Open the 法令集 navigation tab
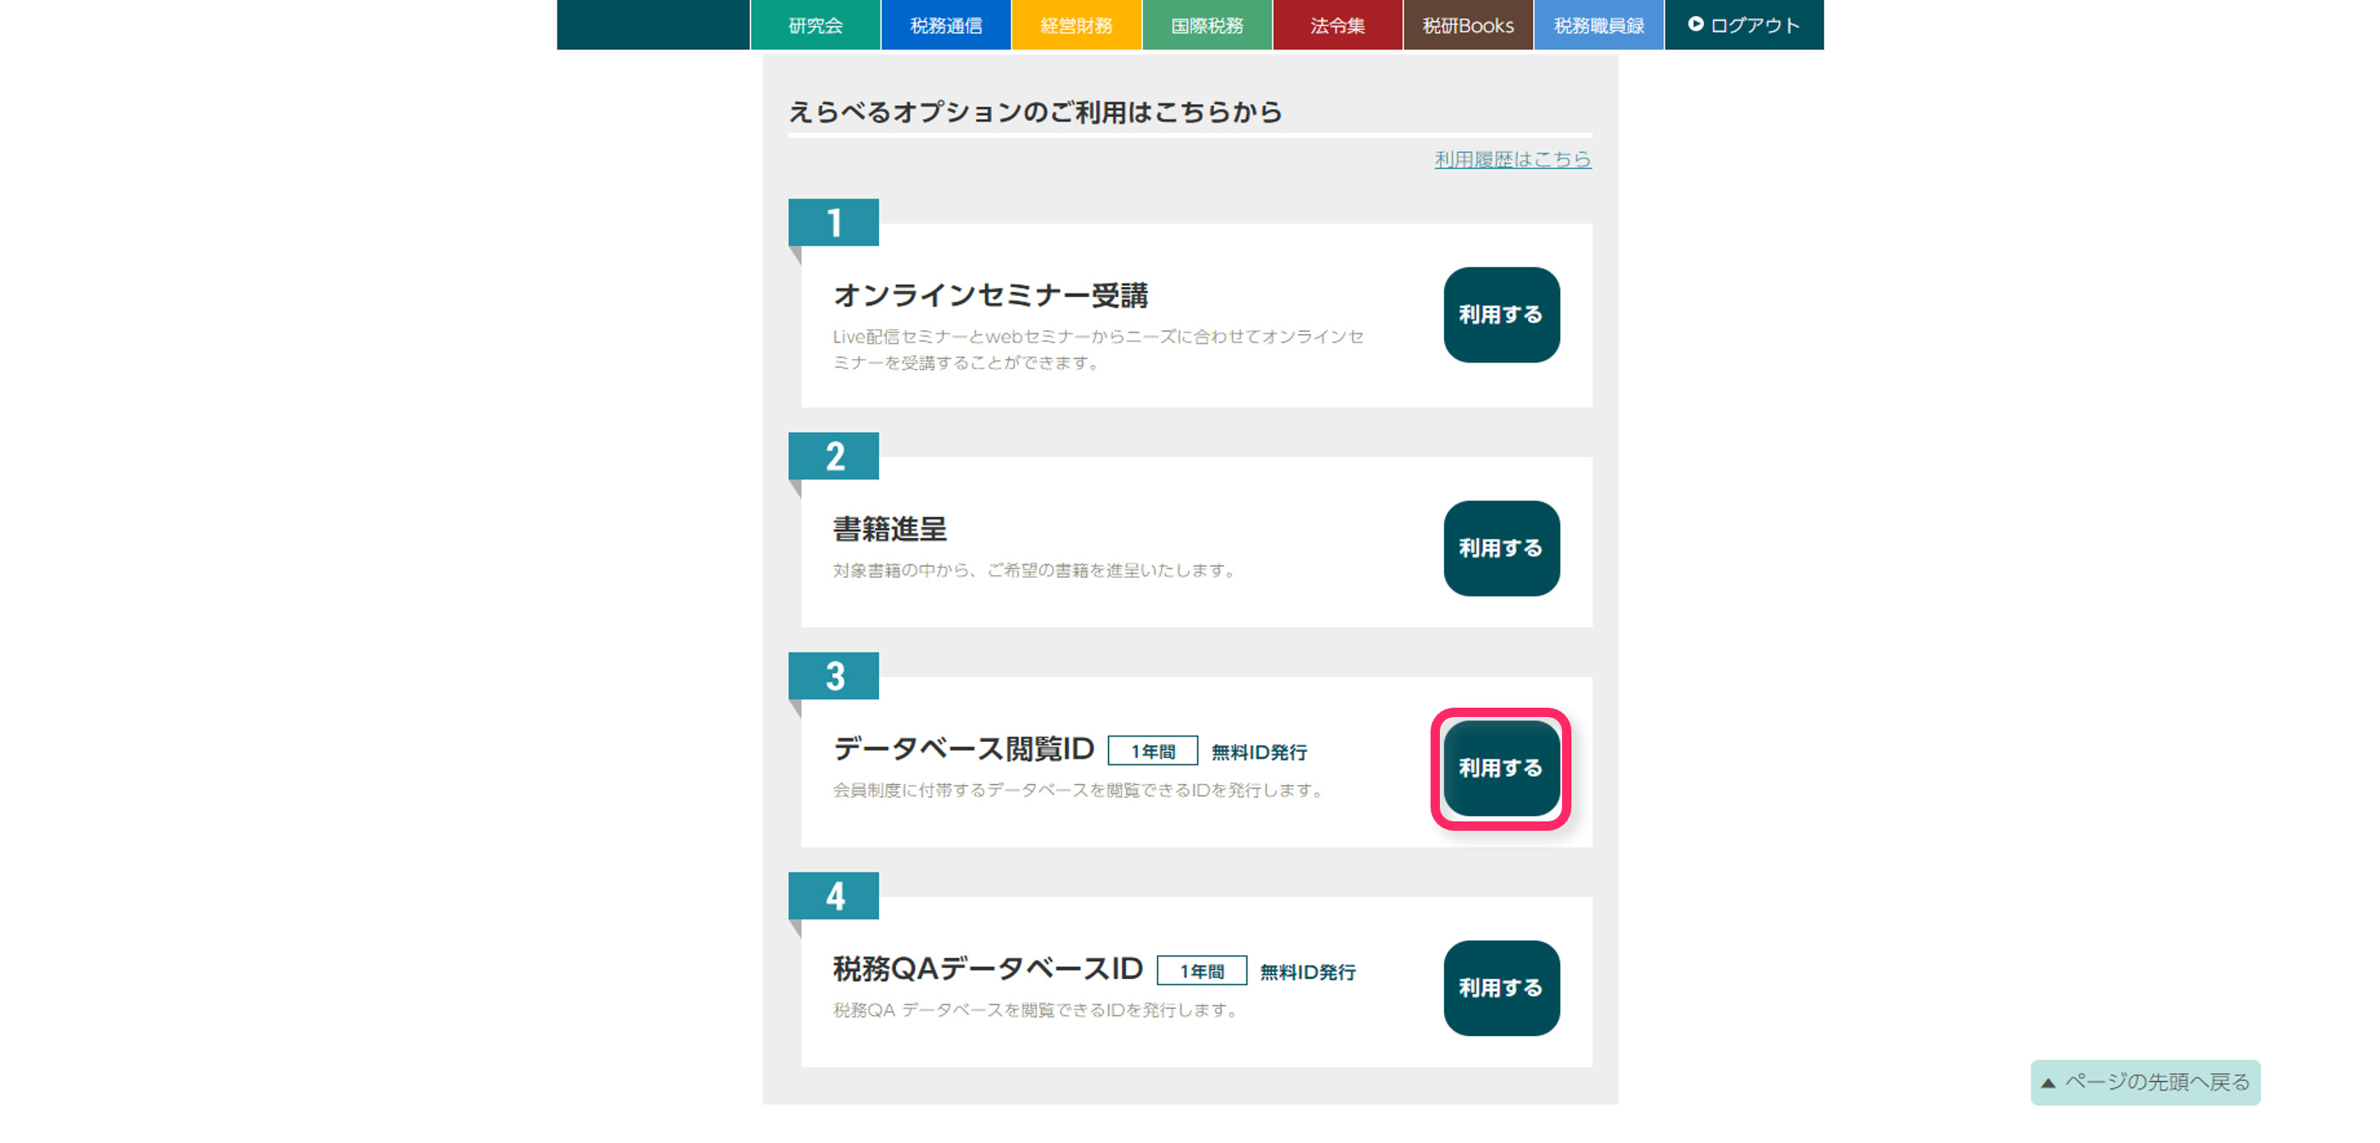The image size is (2380, 1143). (1337, 25)
